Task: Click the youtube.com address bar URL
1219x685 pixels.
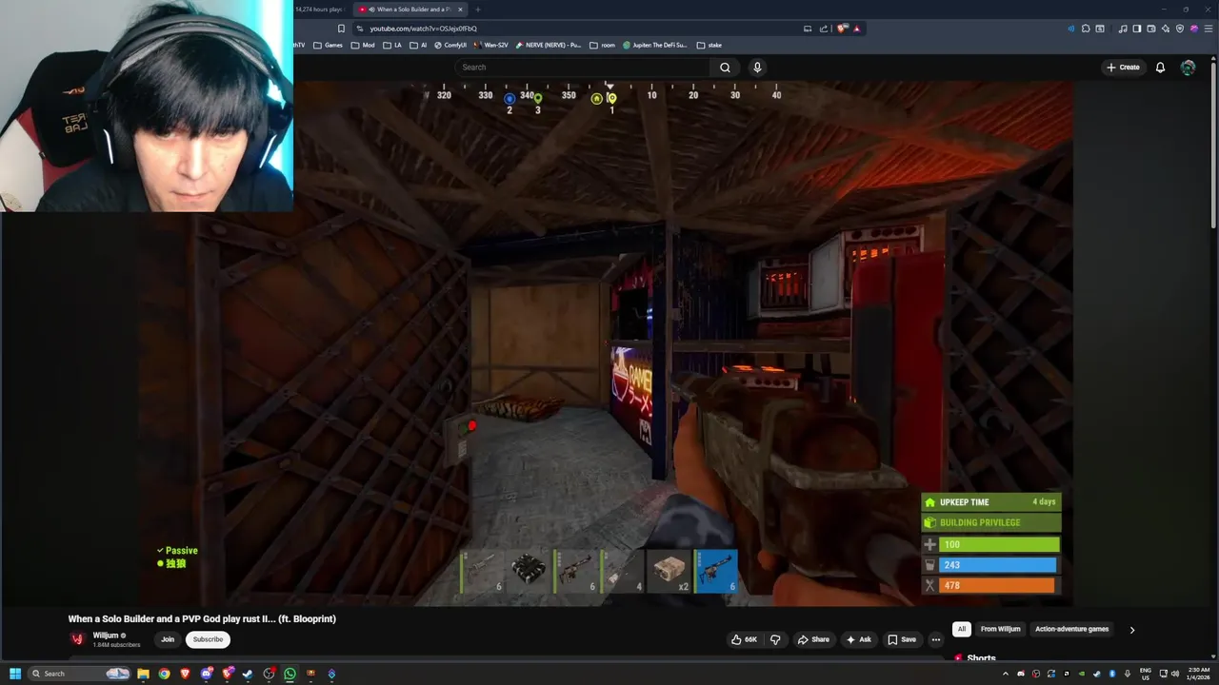Action: (x=424, y=29)
